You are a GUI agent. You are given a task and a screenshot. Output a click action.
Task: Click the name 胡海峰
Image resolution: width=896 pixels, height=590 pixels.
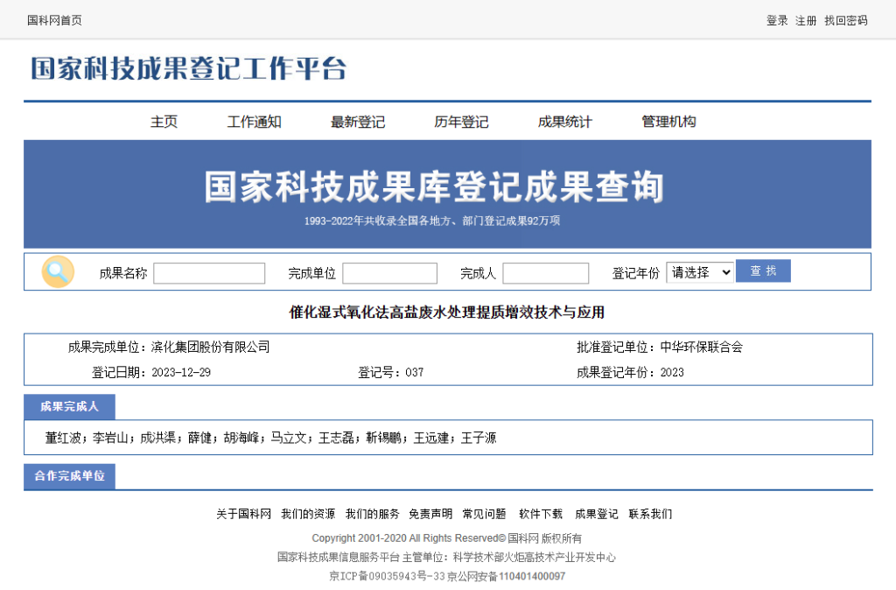point(241,438)
